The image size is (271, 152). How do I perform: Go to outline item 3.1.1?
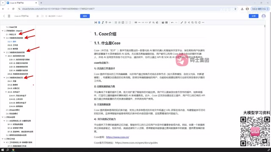pyautogui.click(x=15, y=124)
